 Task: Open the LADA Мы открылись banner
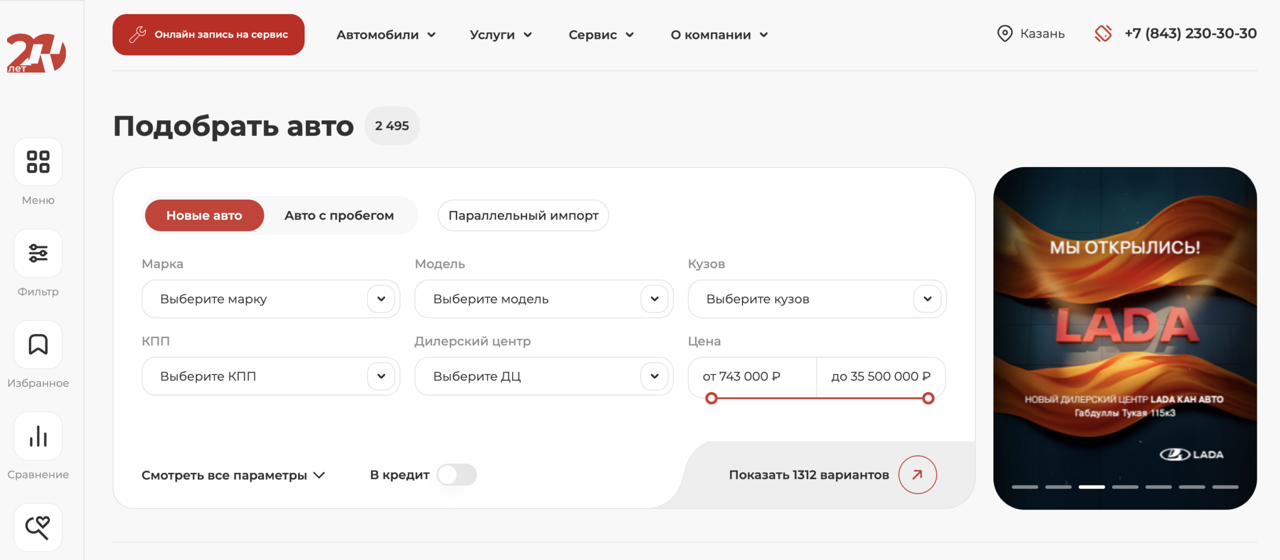tap(1125, 338)
